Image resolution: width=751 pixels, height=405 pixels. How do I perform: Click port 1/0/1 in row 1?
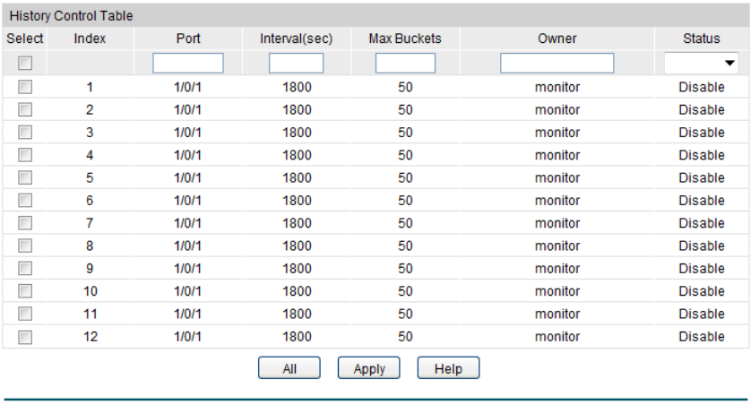coord(188,87)
